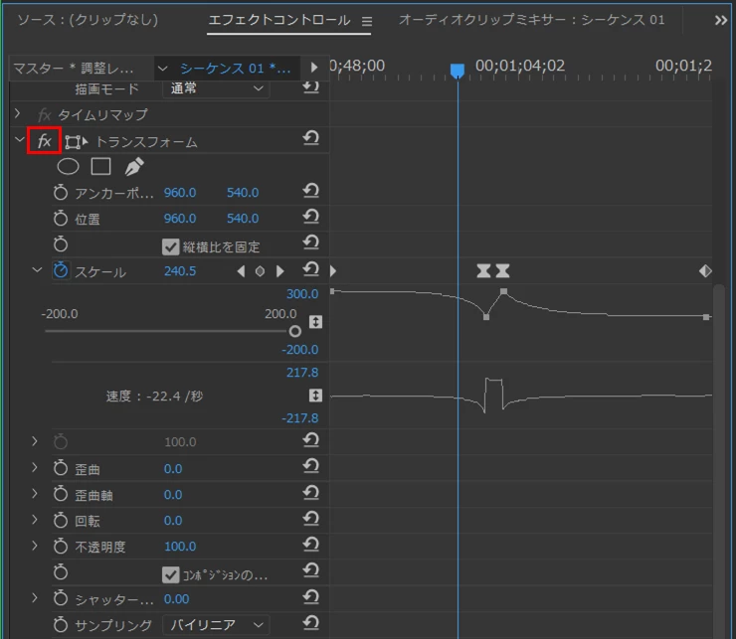Expand the タイムリマップ effect
This screenshot has height=639, width=736.
[17, 113]
